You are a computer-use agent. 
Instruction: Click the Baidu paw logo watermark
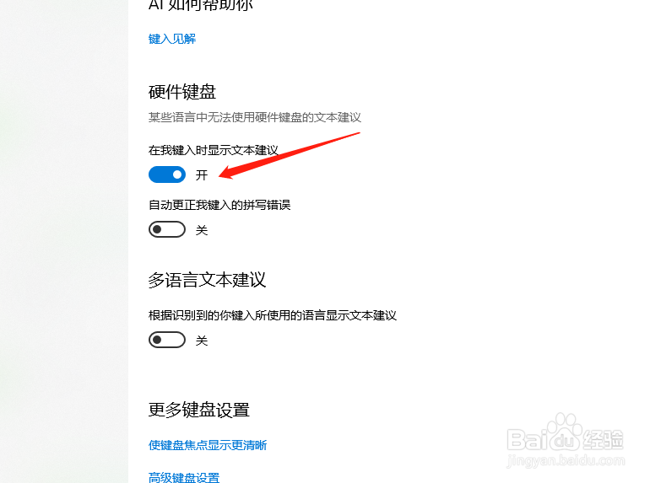click(x=565, y=432)
